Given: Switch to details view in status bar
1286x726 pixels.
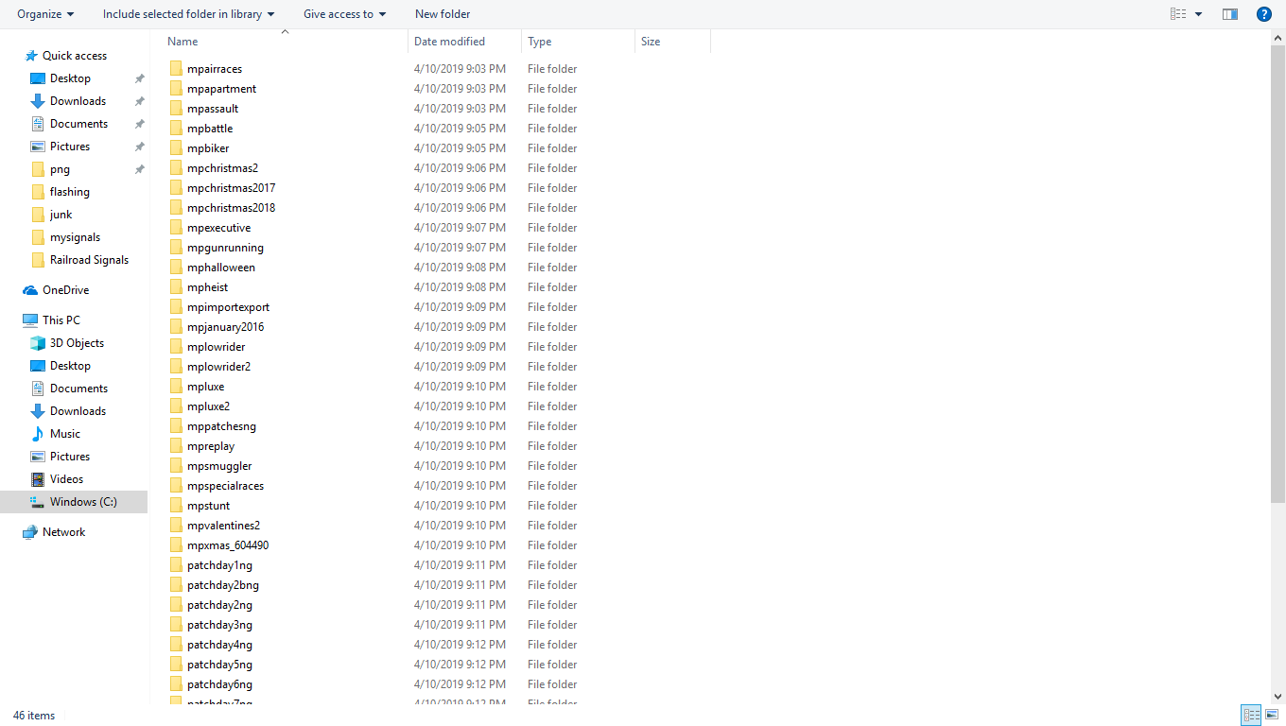Looking at the screenshot, I should (x=1251, y=716).
